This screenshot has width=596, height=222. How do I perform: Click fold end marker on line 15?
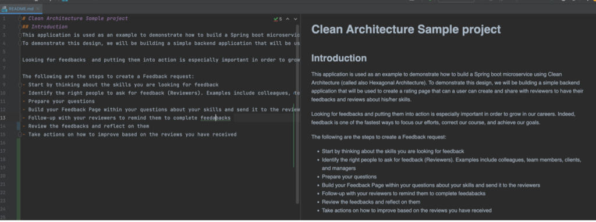(20, 134)
